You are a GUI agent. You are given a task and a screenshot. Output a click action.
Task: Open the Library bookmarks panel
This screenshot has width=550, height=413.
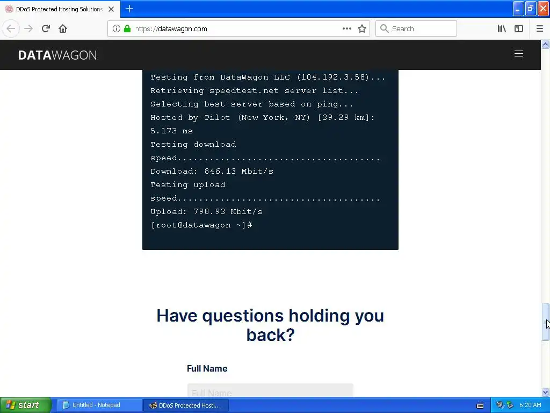502,29
